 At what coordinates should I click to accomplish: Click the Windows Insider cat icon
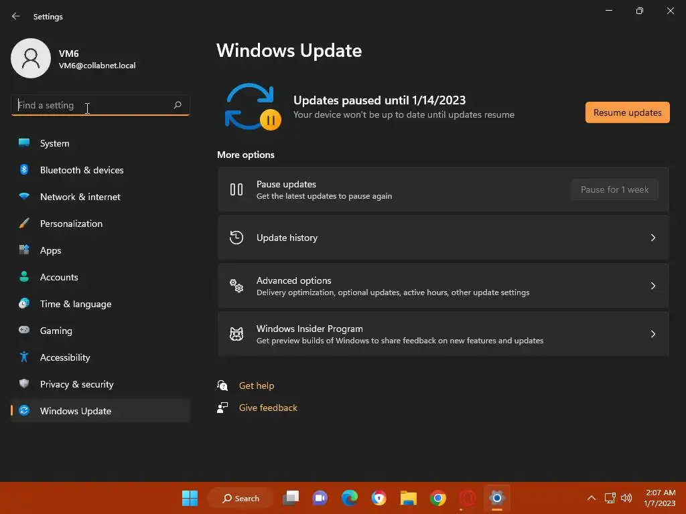tap(236, 334)
